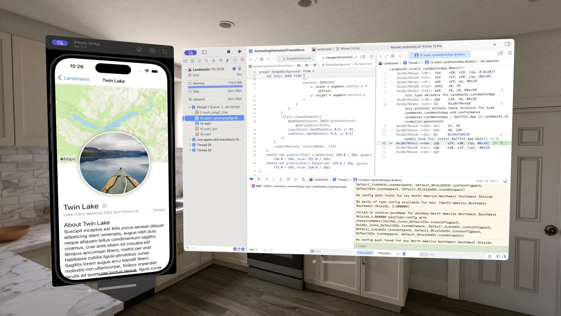The width and height of the screenshot is (561, 316).
Task: Clear the console output with the trash button
Action: pyautogui.click(x=490, y=256)
